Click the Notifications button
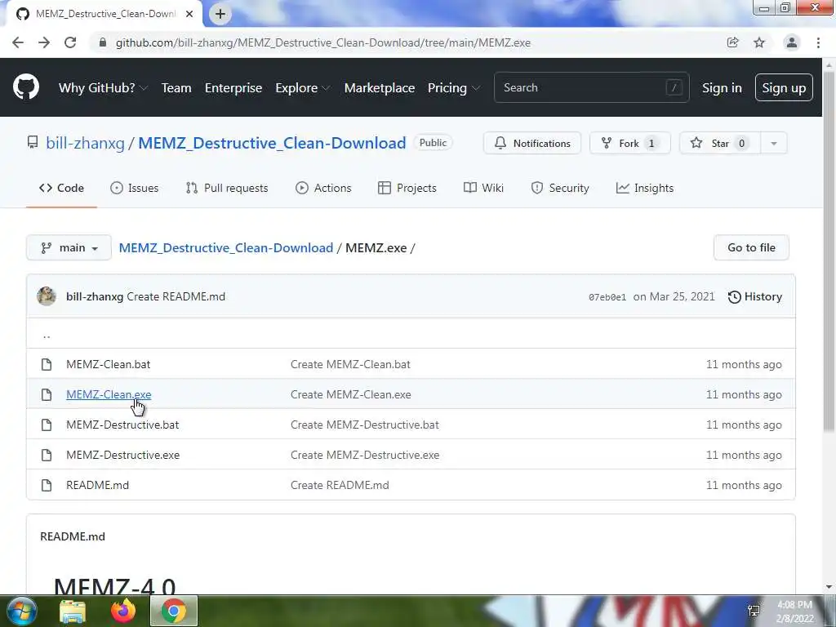The height and width of the screenshot is (627, 836). 532,143
